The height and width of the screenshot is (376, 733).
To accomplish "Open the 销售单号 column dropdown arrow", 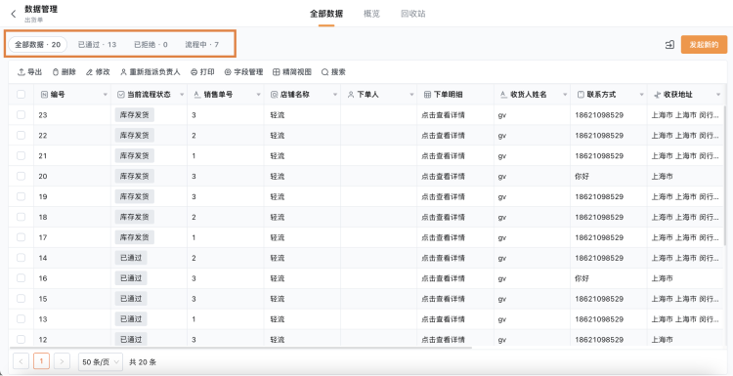I will pyautogui.click(x=259, y=95).
